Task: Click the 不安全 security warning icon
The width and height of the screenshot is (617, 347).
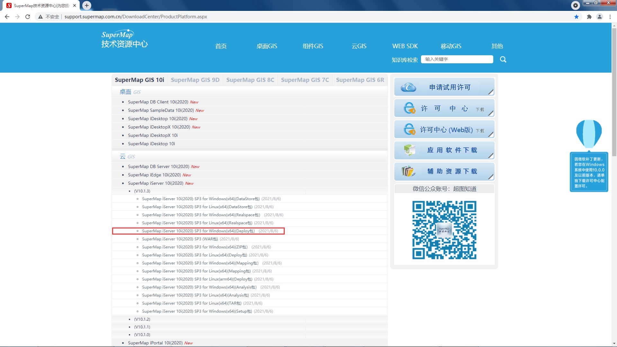Action: pos(40,17)
